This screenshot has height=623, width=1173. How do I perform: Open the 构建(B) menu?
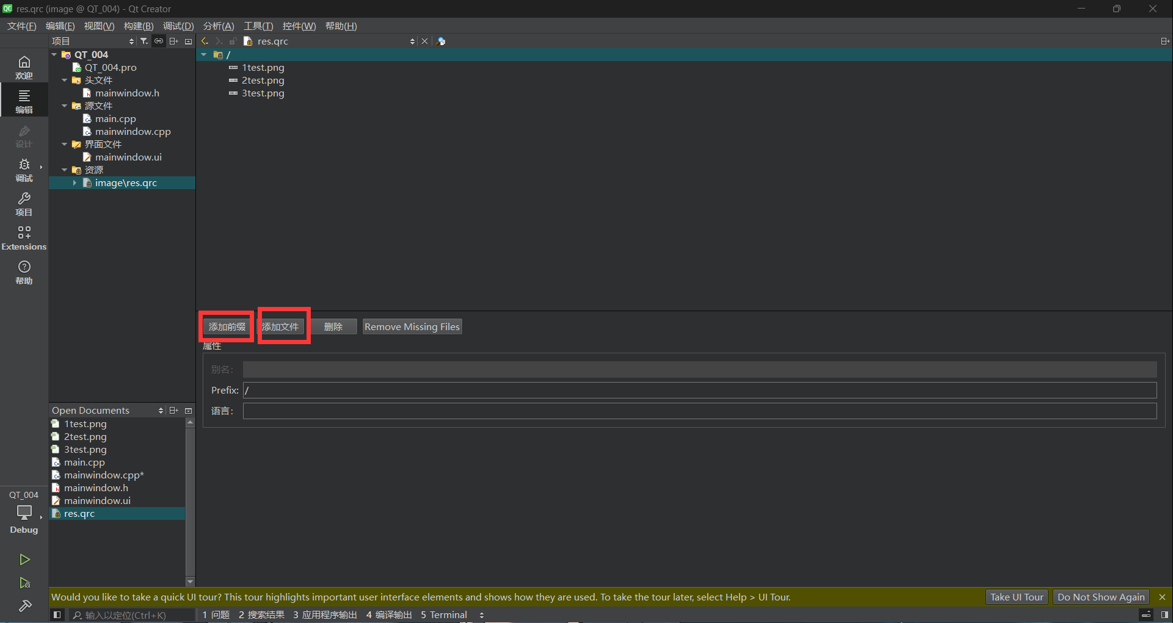coord(139,26)
